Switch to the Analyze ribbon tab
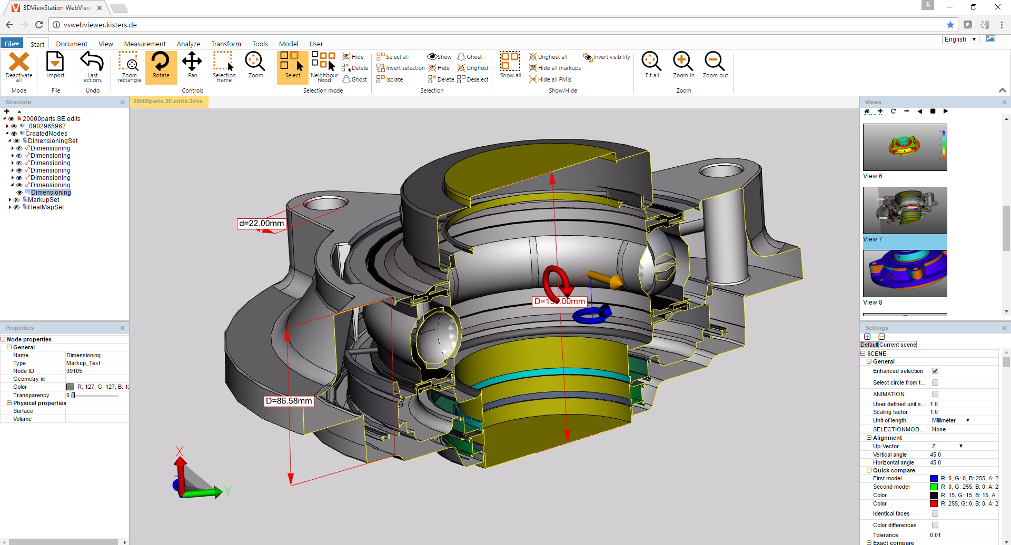This screenshot has width=1011, height=545. tap(188, 44)
